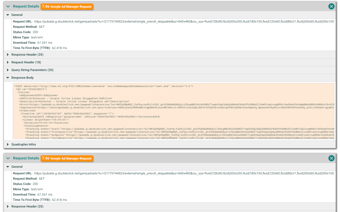Screen dimensions: 340x212
Task: Click Mime Type text/xml in first panel
Action: (x=28, y=37)
